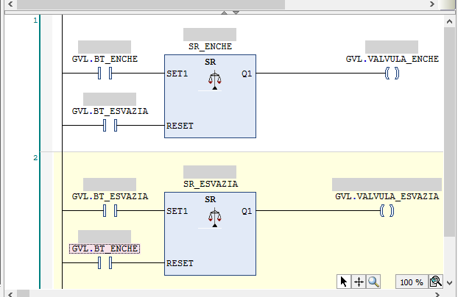Select the GVL.BT_ESVAZIA contact in network 2

click(110, 211)
